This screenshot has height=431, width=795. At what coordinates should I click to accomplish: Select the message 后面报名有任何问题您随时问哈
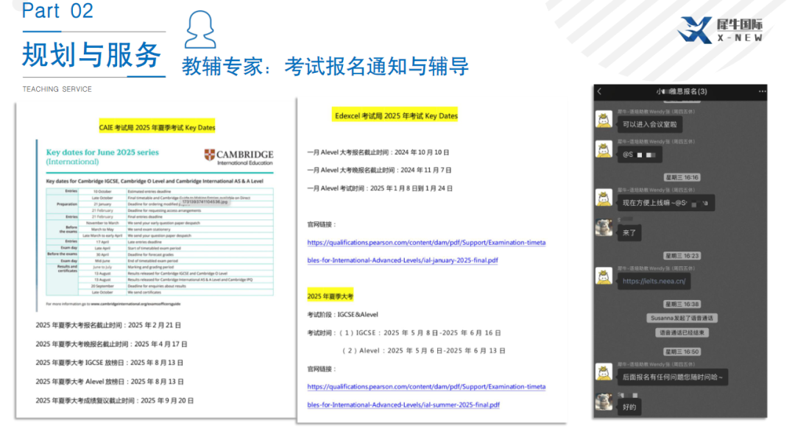(x=673, y=377)
